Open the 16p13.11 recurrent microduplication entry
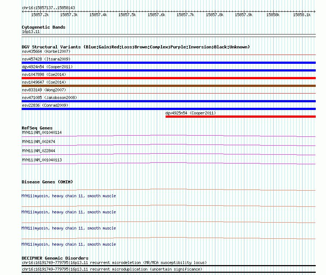Image resolution: width=326 pixels, height=275 pixels. click(112, 269)
